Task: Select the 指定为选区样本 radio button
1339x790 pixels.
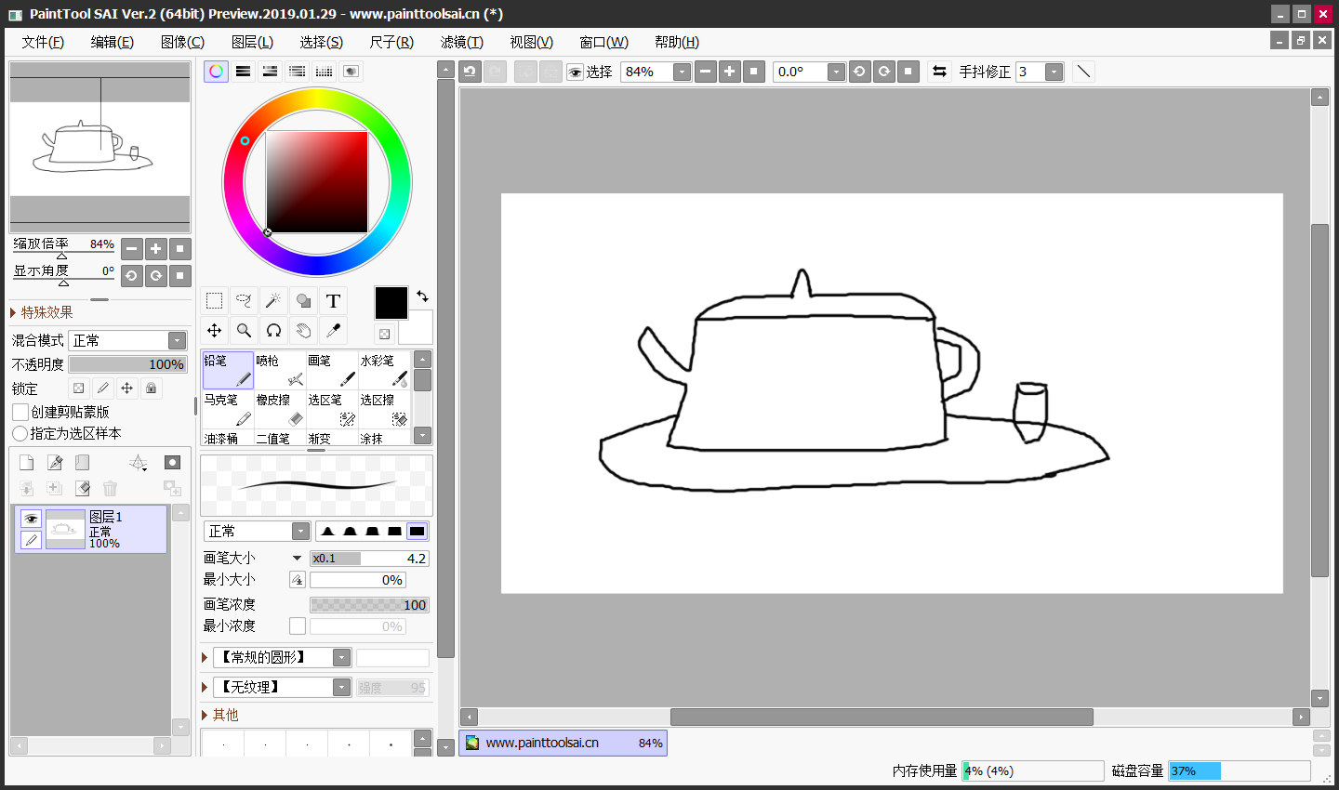Action: click(20, 434)
